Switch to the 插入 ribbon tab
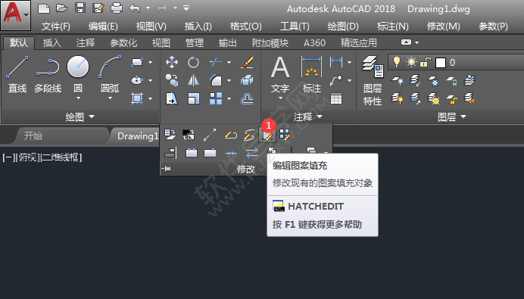Image resolution: width=524 pixels, height=299 pixels. coord(51,42)
